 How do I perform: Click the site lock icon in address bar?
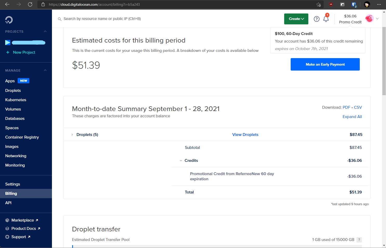point(43,4)
